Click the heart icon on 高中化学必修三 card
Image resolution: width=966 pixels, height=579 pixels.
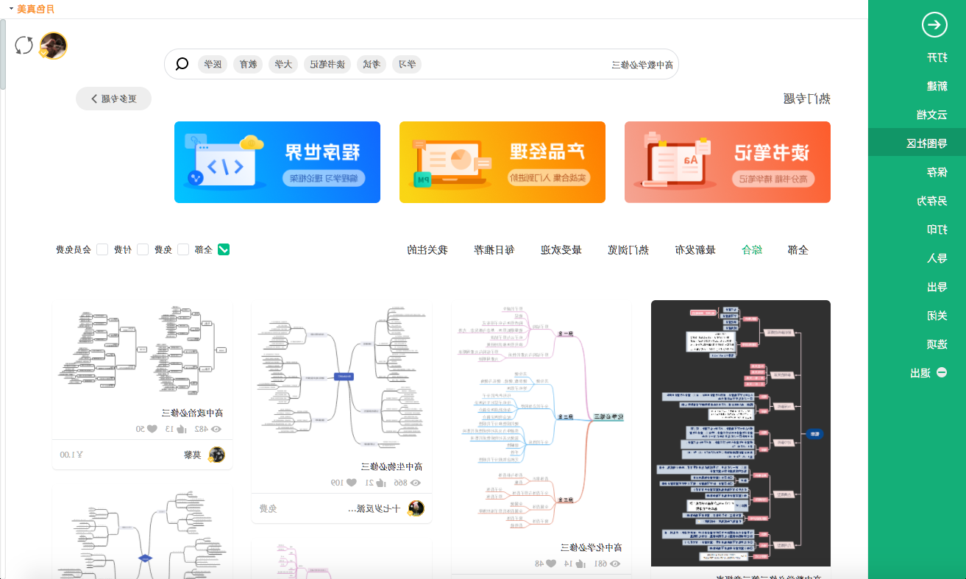(x=551, y=564)
